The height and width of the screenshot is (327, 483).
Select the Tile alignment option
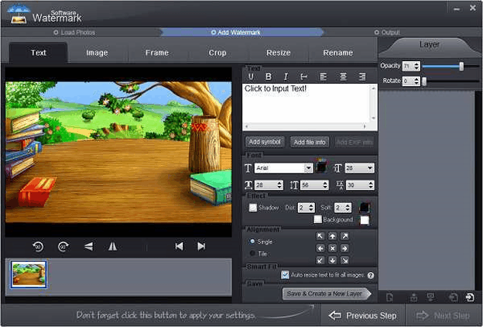252,253
